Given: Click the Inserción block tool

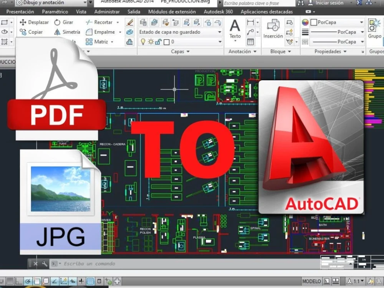Looking at the screenshot, I should tap(273, 29).
